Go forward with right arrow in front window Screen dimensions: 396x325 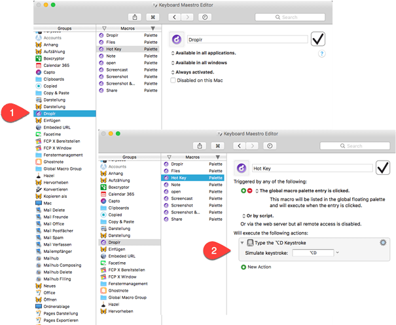click(x=252, y=146)
